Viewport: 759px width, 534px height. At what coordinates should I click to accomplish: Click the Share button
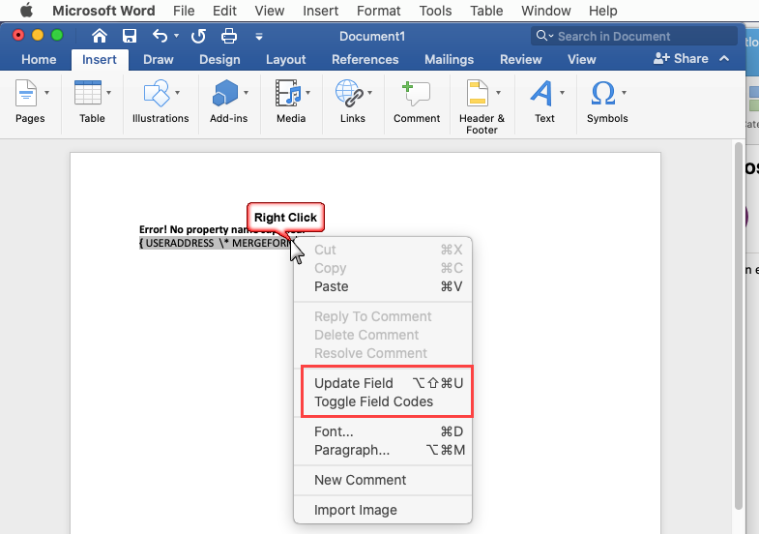[681, 59]
